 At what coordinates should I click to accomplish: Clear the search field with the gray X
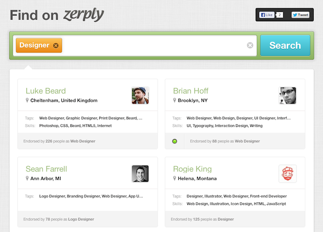coord(250,45)
